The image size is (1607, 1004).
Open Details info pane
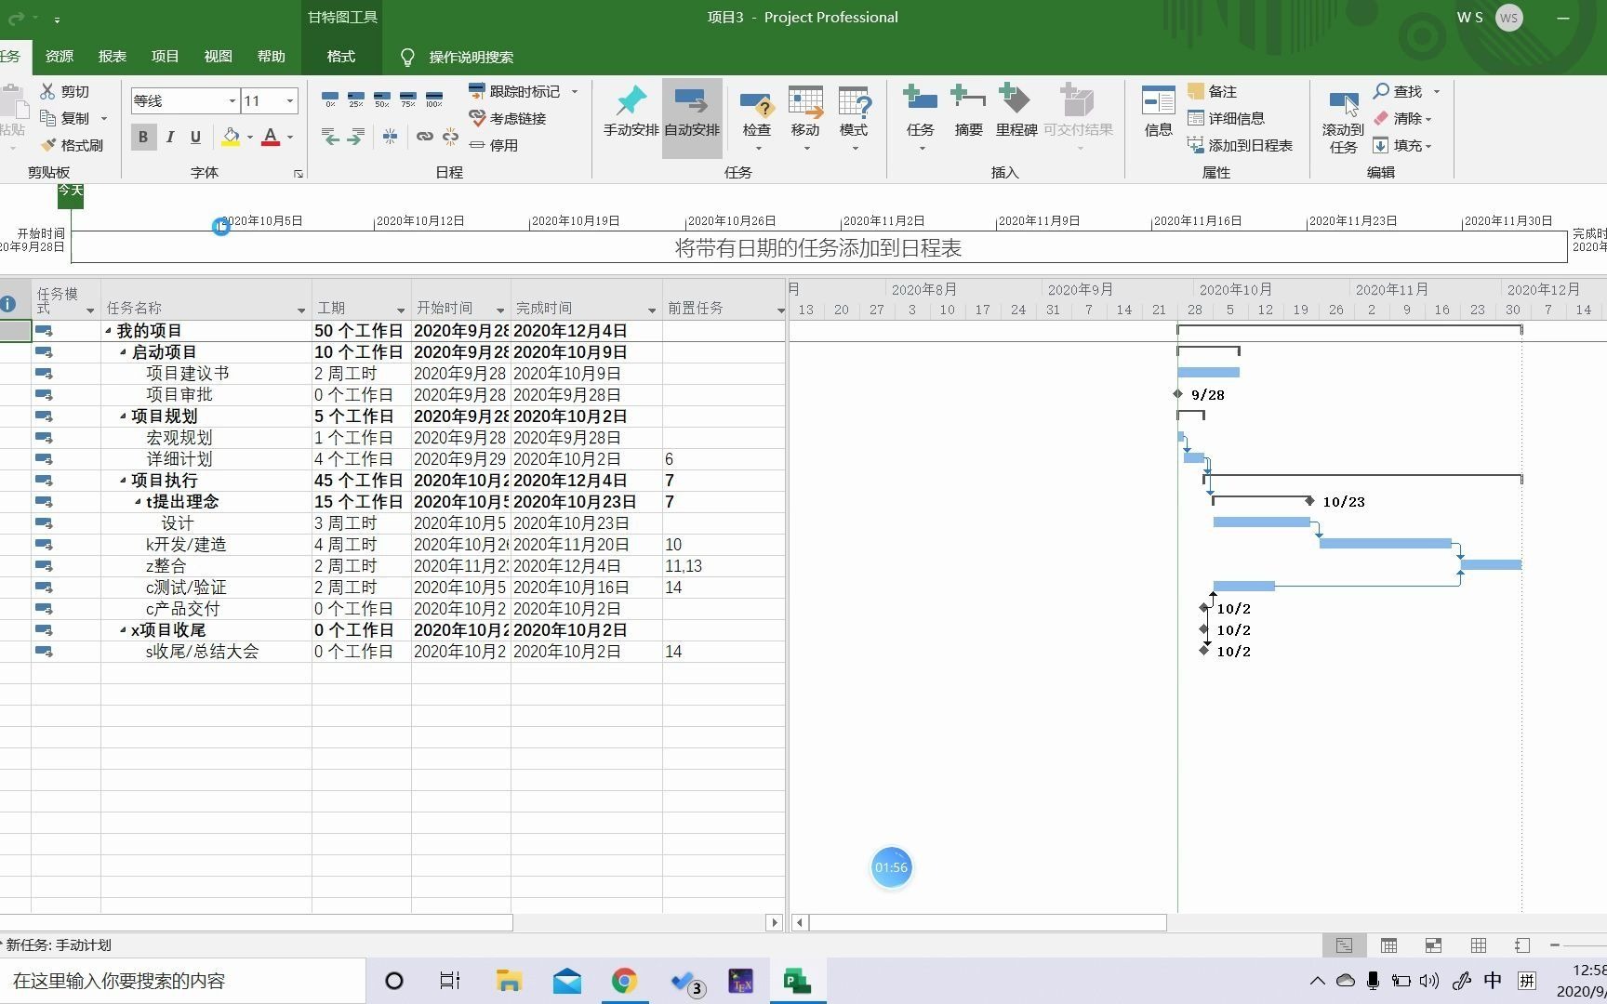(x=1227, y=118)
